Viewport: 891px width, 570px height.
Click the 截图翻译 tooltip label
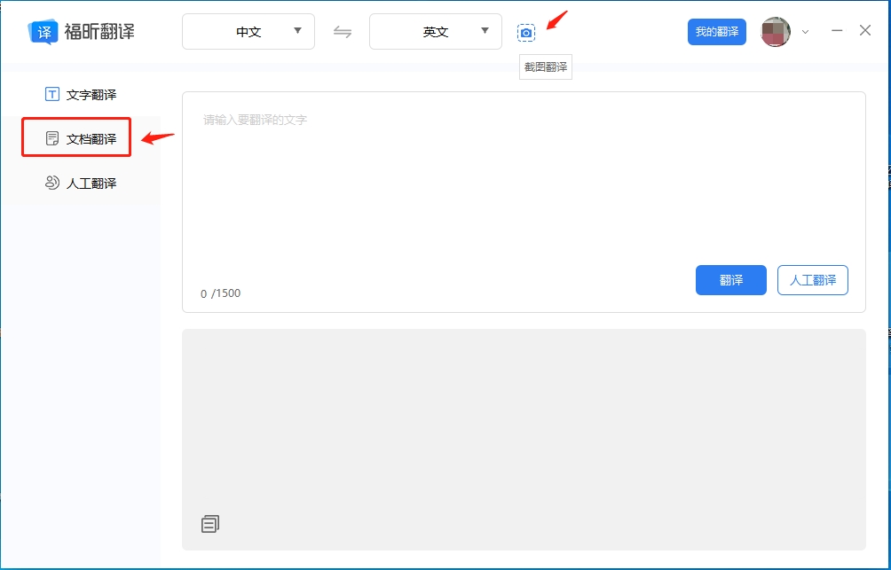point(544,66)
